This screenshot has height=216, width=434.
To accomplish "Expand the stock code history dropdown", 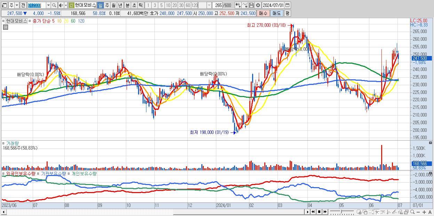I will pos(49,5).
